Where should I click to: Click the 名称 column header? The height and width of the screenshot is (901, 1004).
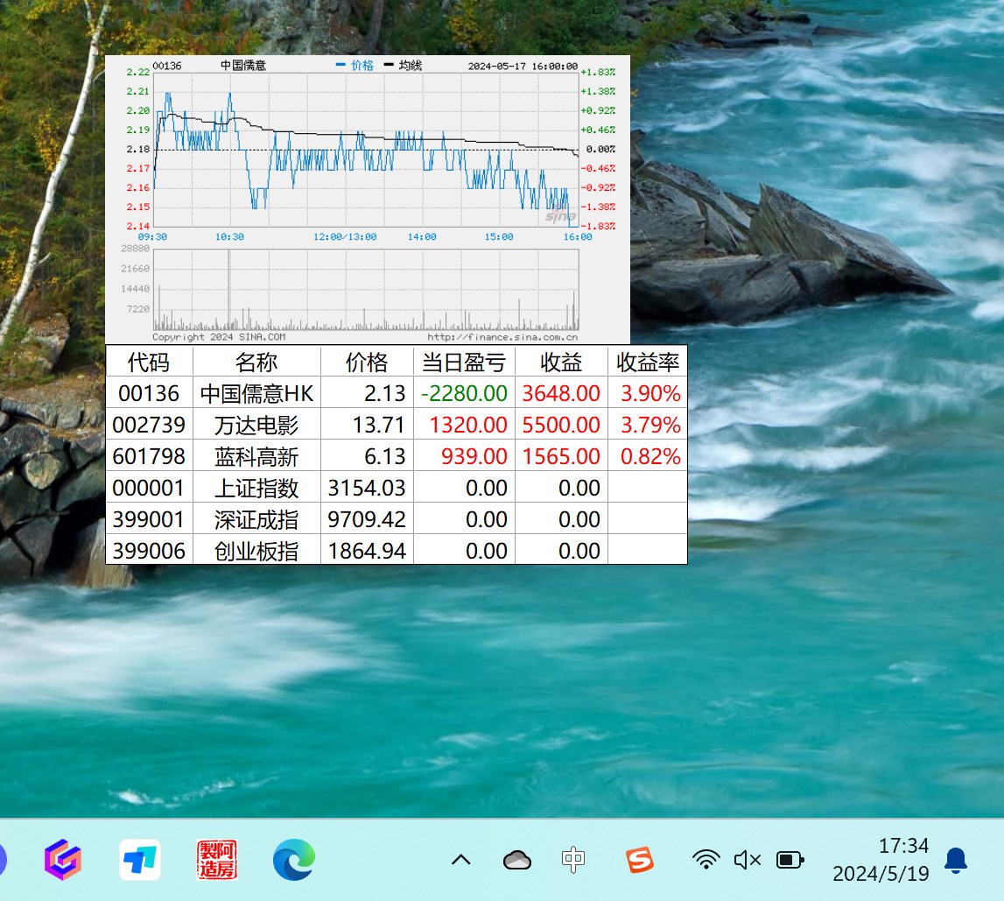click(258, 362)
